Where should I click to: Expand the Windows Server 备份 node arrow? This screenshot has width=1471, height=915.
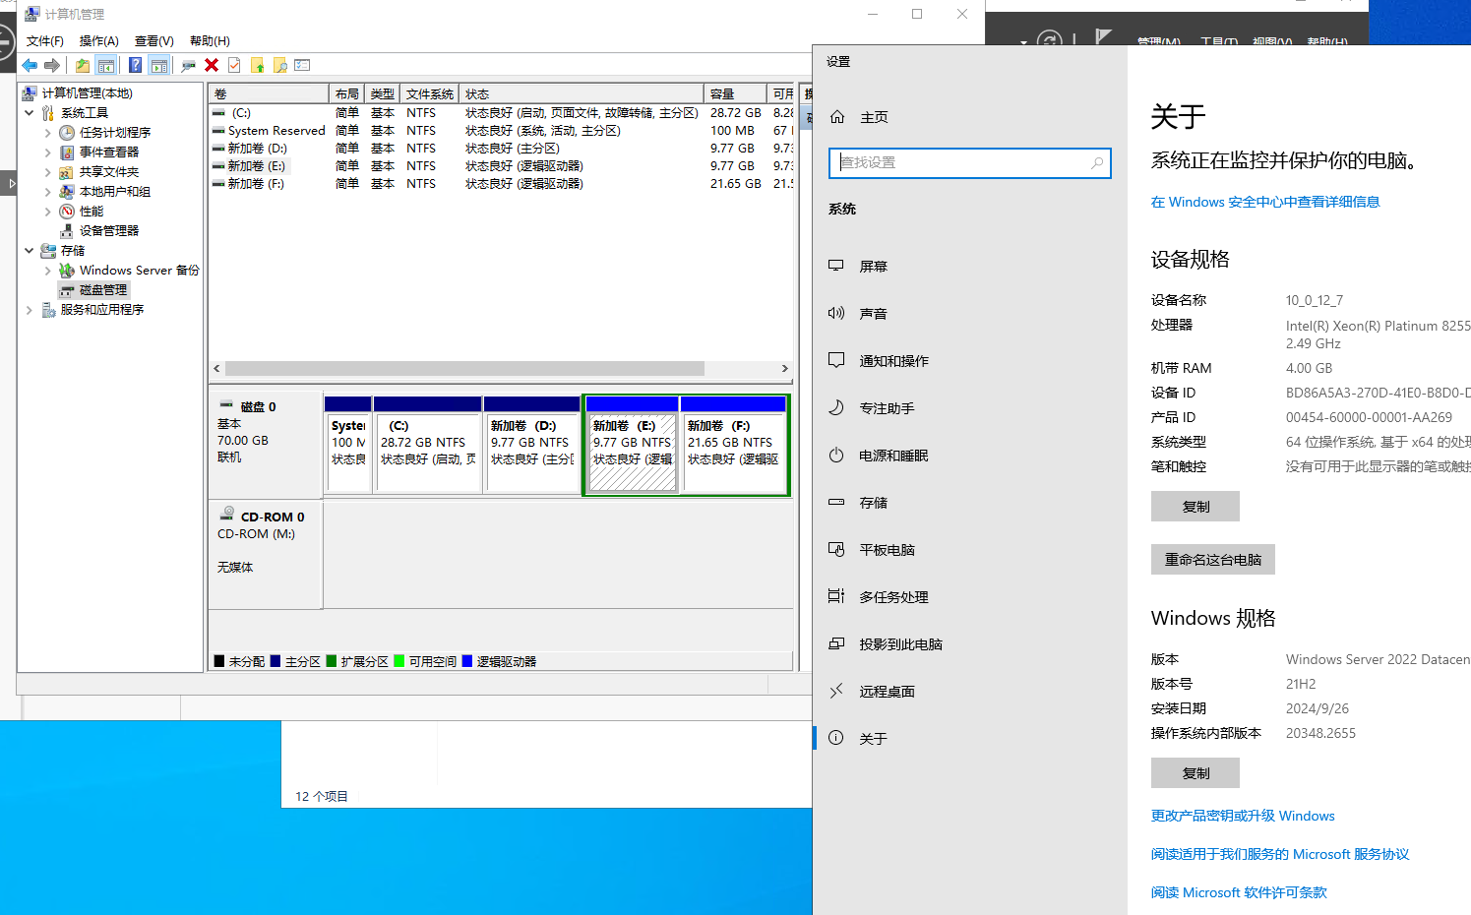pos(48,271)
